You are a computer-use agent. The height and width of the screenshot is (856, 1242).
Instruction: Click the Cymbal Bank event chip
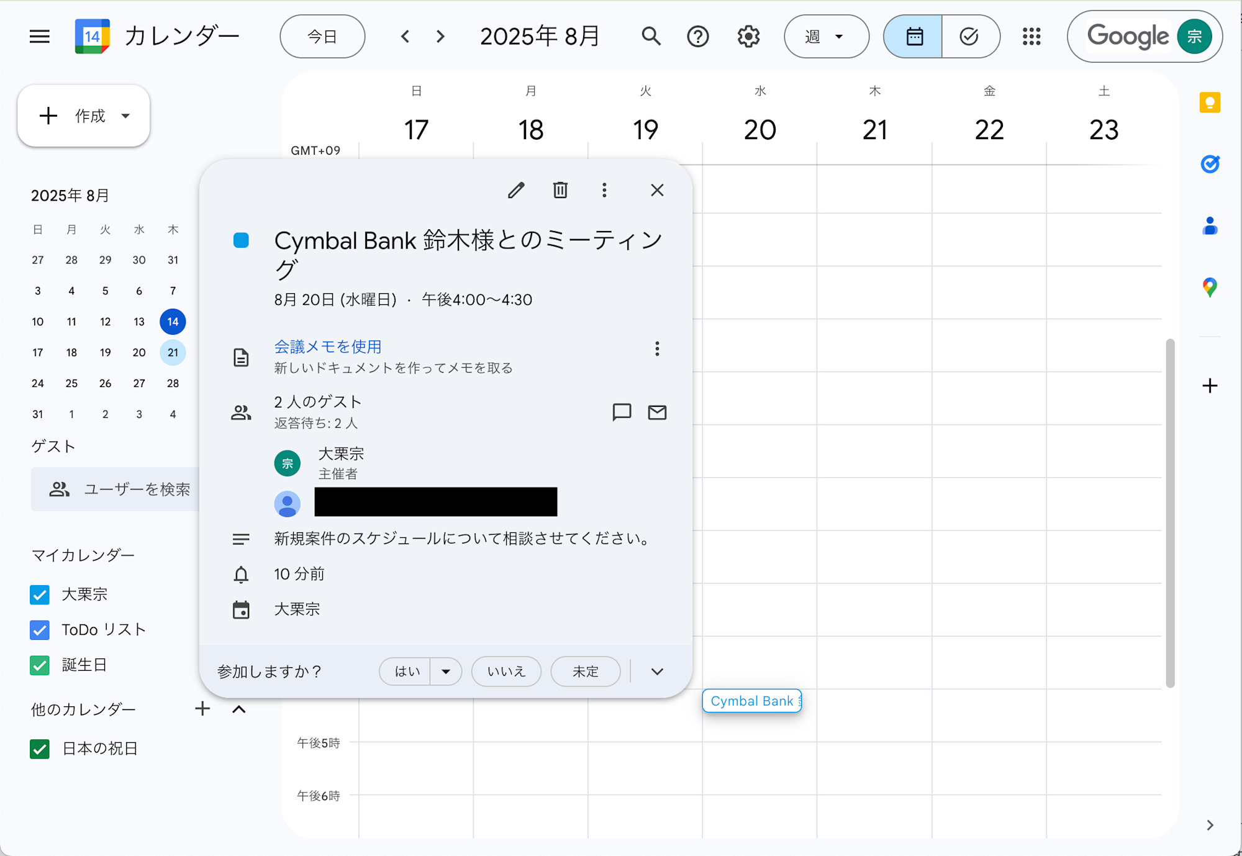[752, 701]
